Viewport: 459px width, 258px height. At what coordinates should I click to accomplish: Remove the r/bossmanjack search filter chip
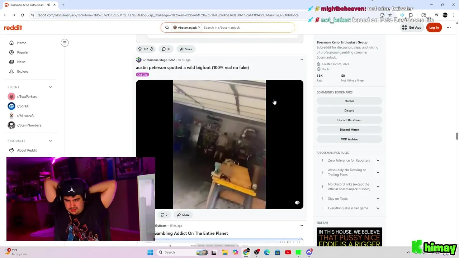[x=199, y=28]
